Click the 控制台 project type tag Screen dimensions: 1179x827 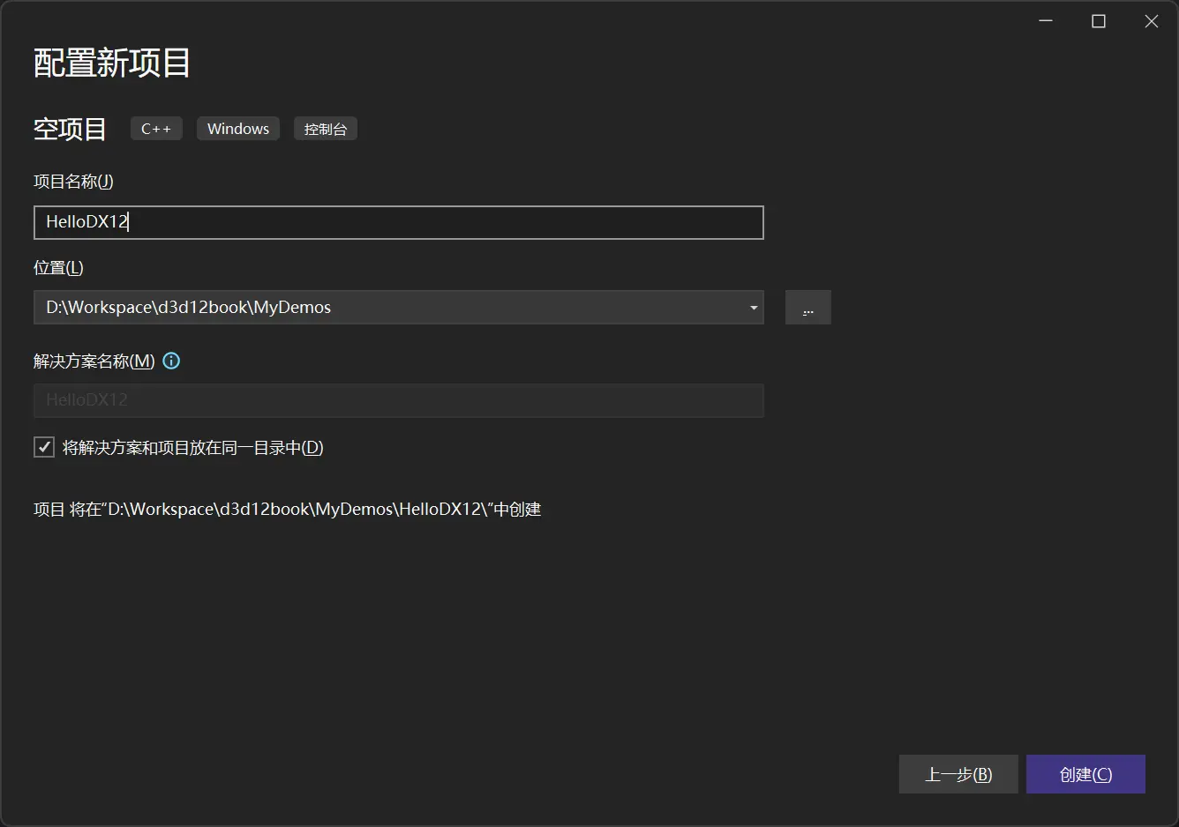325,128
